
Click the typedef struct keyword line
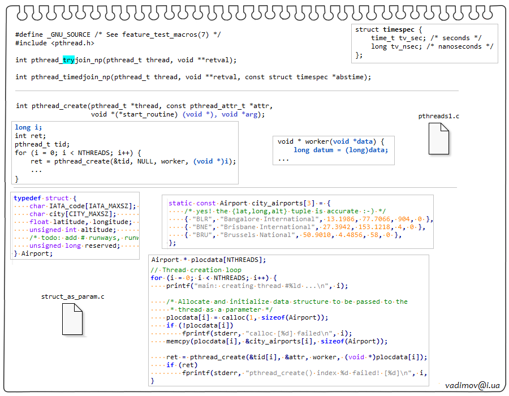point(45,198)
